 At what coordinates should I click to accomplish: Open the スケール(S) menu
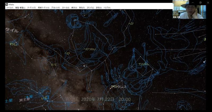[x=65, y=8]
